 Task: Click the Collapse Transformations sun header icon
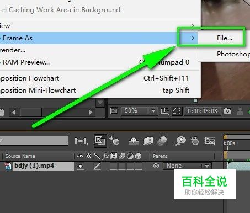coord(88,156)
